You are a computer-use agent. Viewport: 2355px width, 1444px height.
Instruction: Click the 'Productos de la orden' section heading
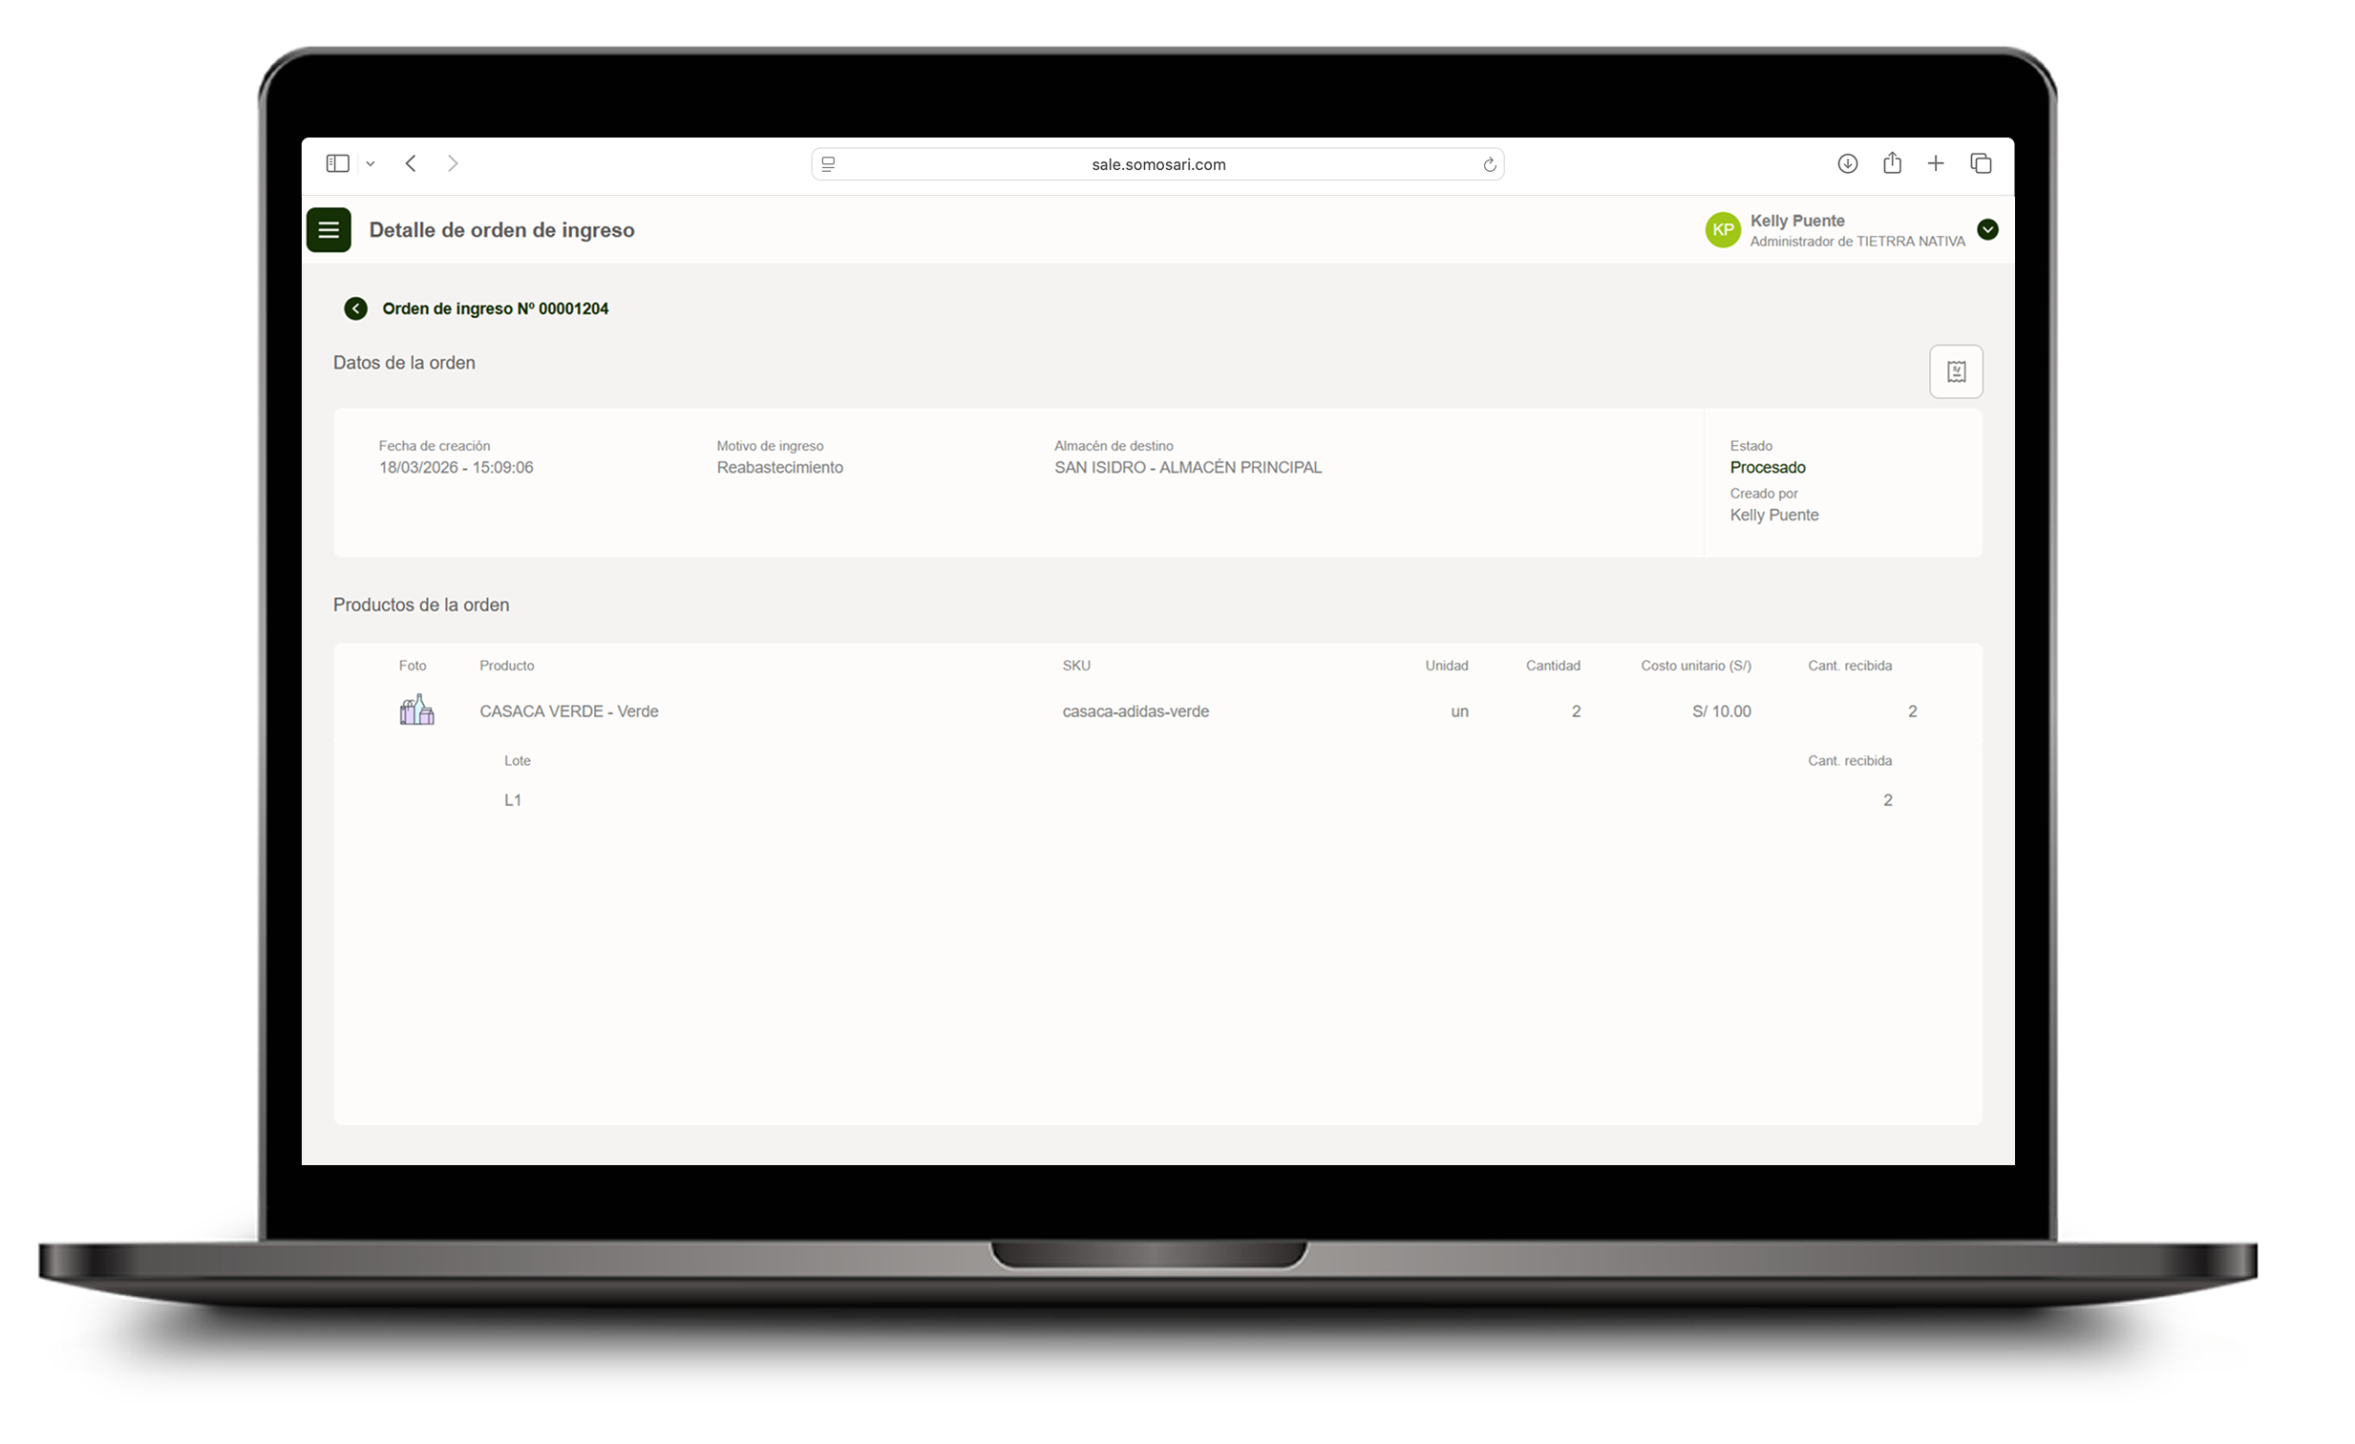(420, 605)
